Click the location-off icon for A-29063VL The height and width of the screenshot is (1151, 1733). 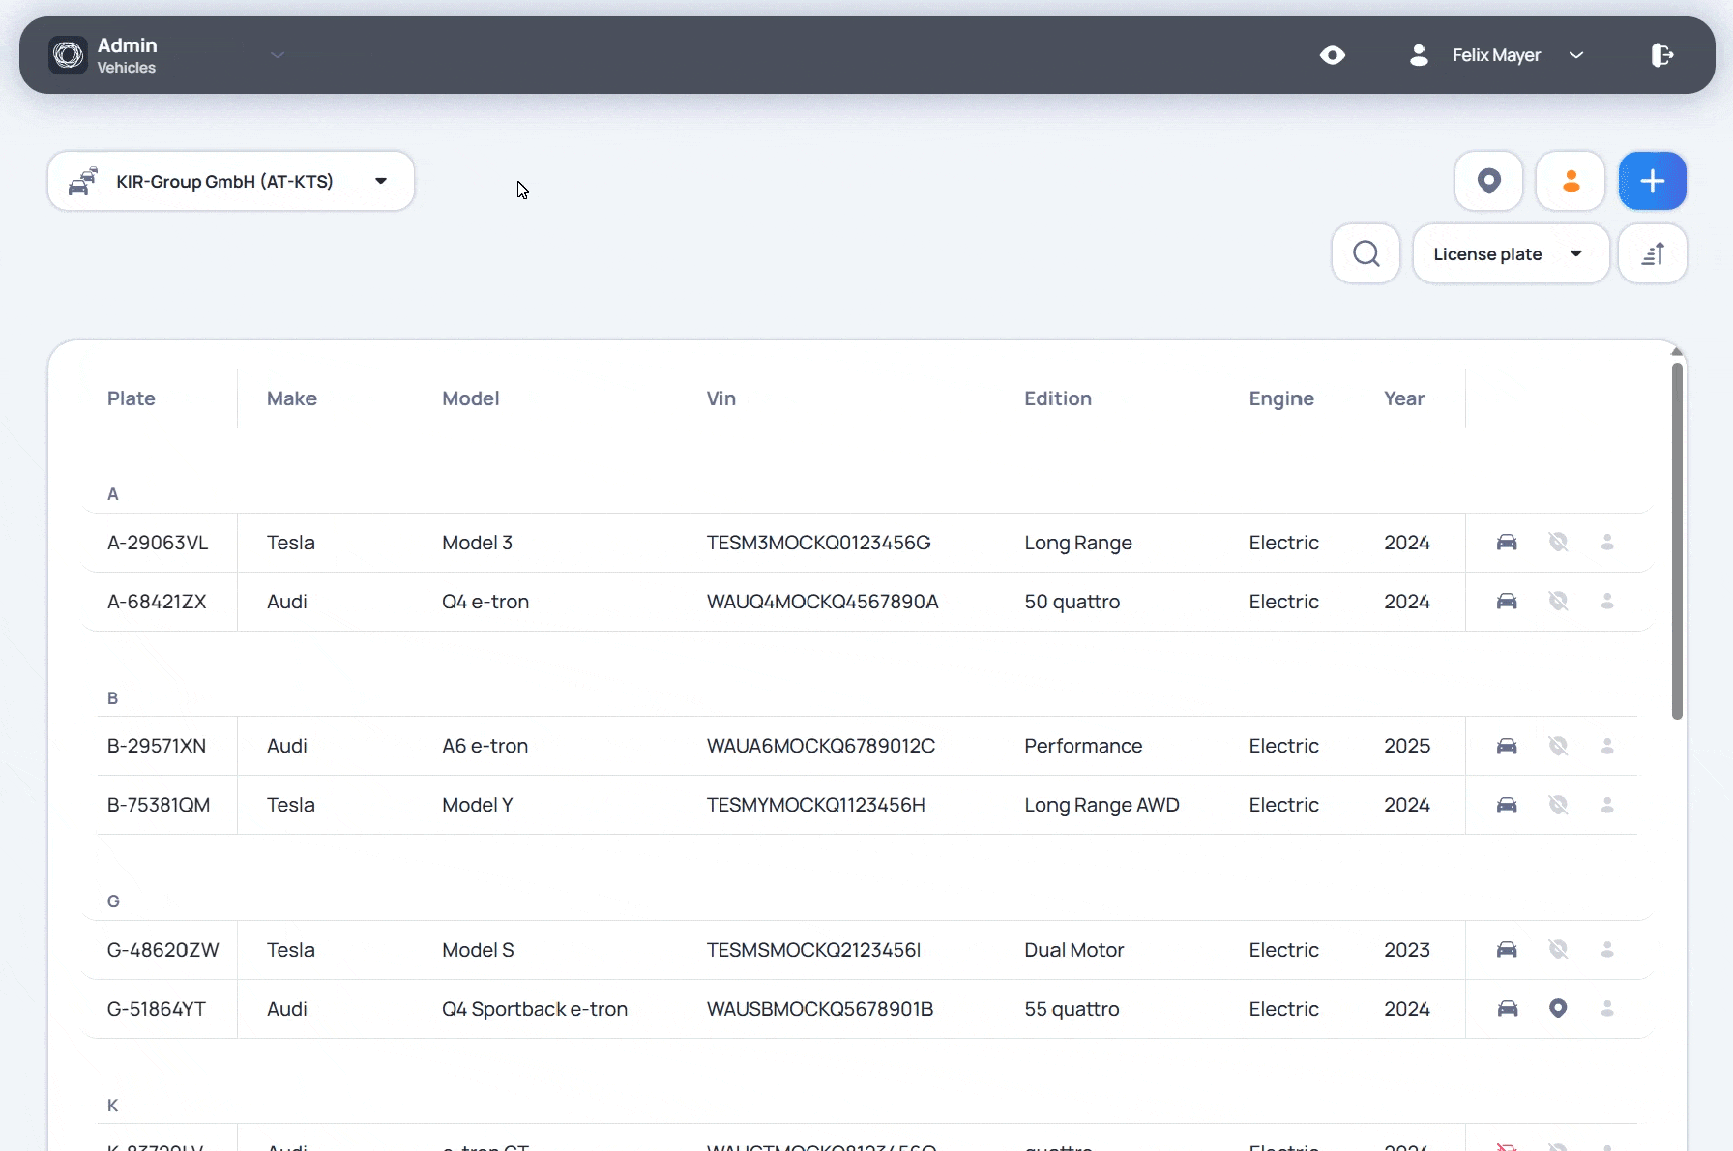point(1558,542)
